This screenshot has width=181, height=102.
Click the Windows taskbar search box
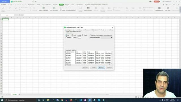click(20, 100)
